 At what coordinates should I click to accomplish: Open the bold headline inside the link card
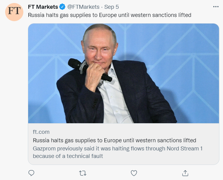[114, 140]
